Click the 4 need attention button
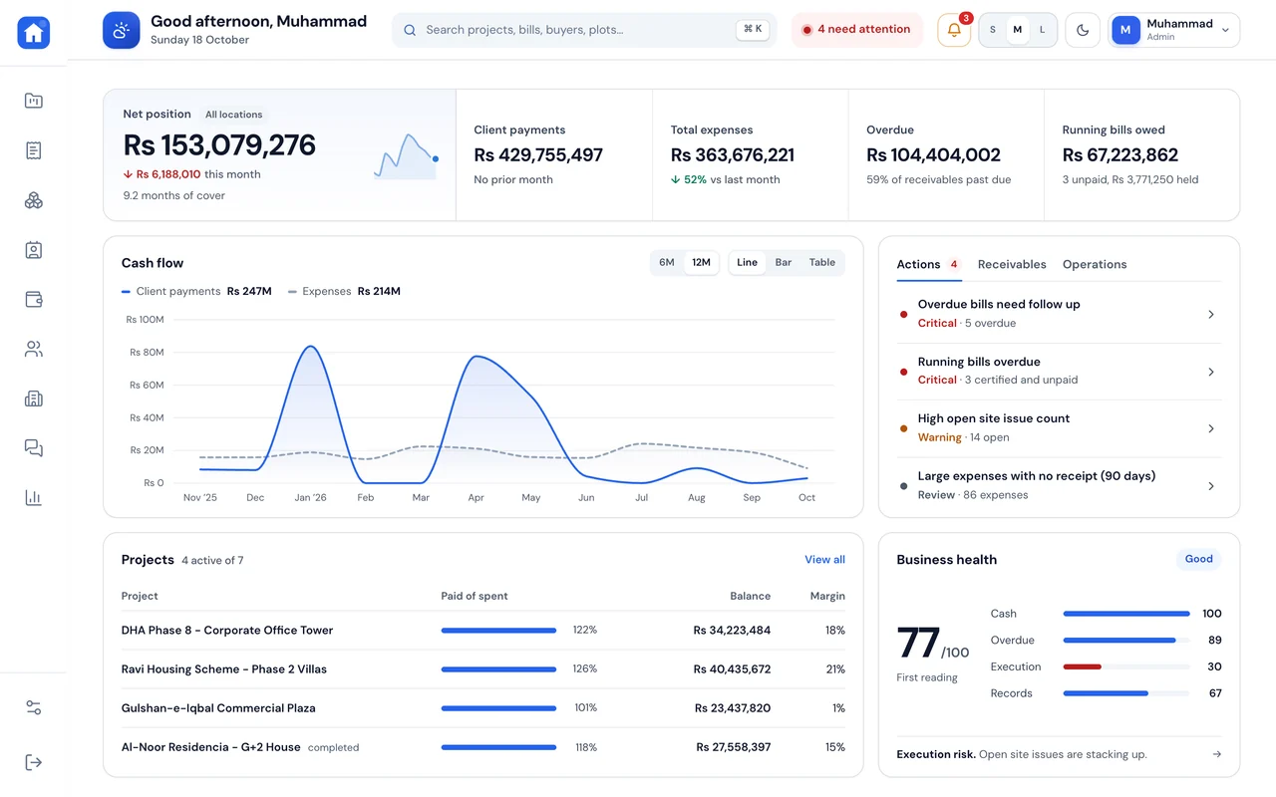The image size is (1276, 797). tap(856, 30)
